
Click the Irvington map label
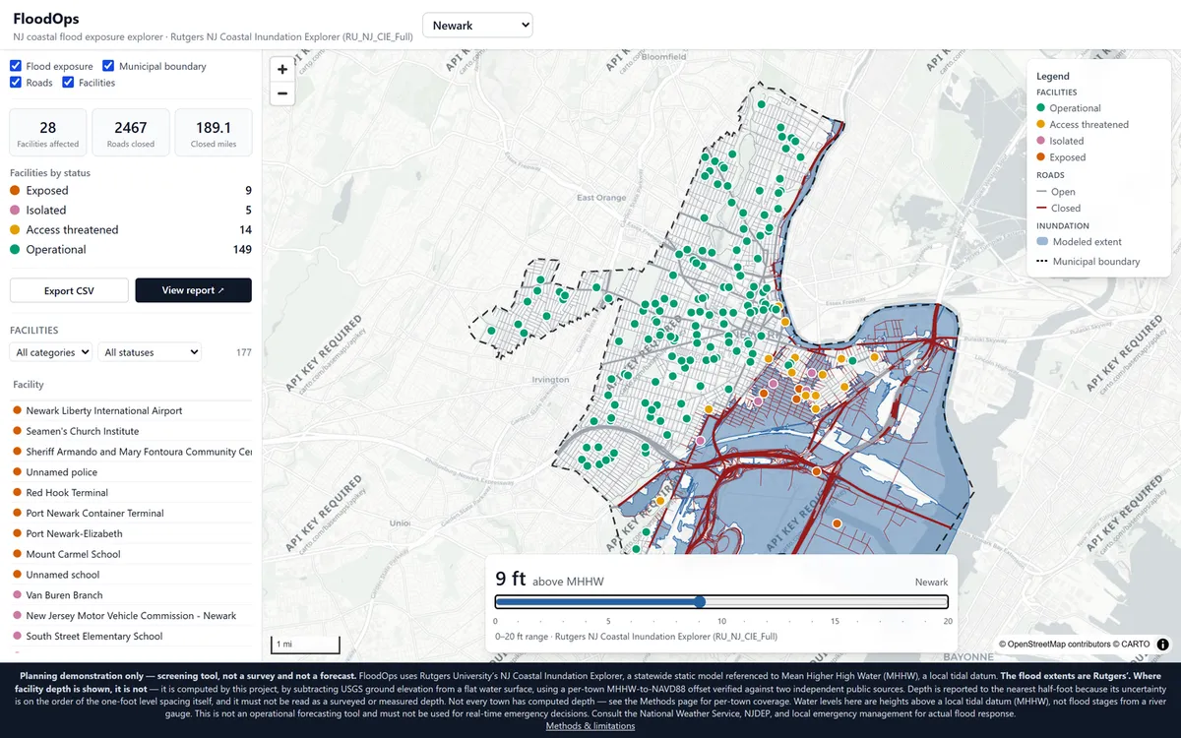[550, 380]
